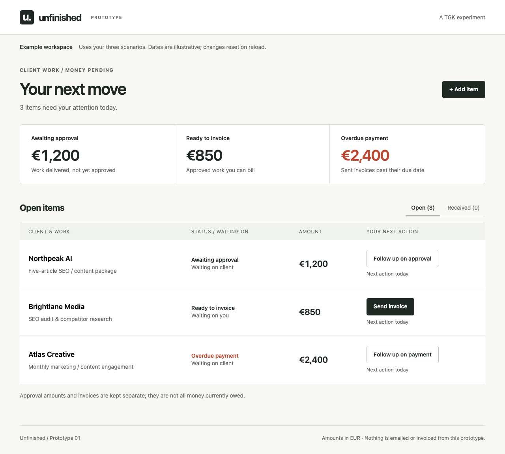Viewport: 505px width, 454px height.
Task: Click the CLIENT & WORK column header
Action: point(49,232)
